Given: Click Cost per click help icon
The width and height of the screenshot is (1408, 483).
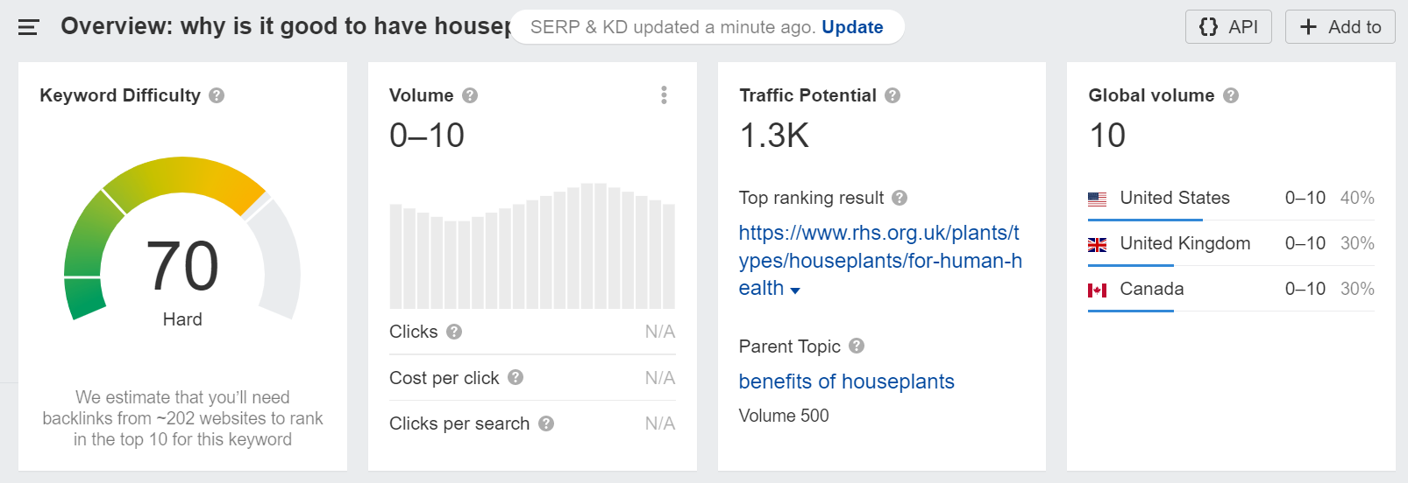Looking at the screenshot, I should [x=516, y=377].
